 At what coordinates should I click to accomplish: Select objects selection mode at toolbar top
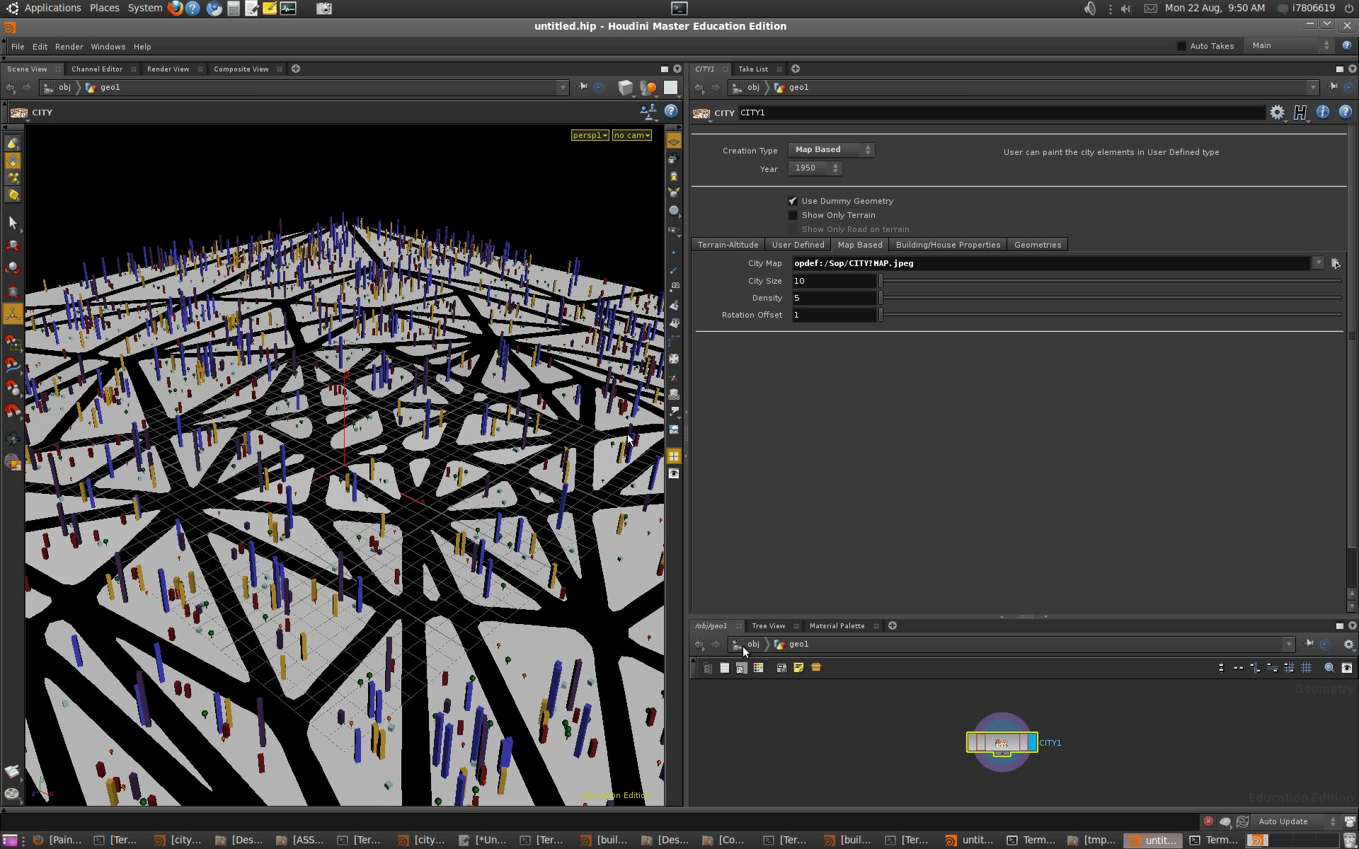pos(13,144)
